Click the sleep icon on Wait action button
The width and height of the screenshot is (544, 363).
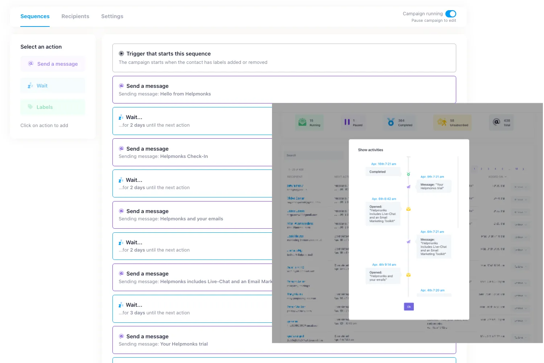30,86
